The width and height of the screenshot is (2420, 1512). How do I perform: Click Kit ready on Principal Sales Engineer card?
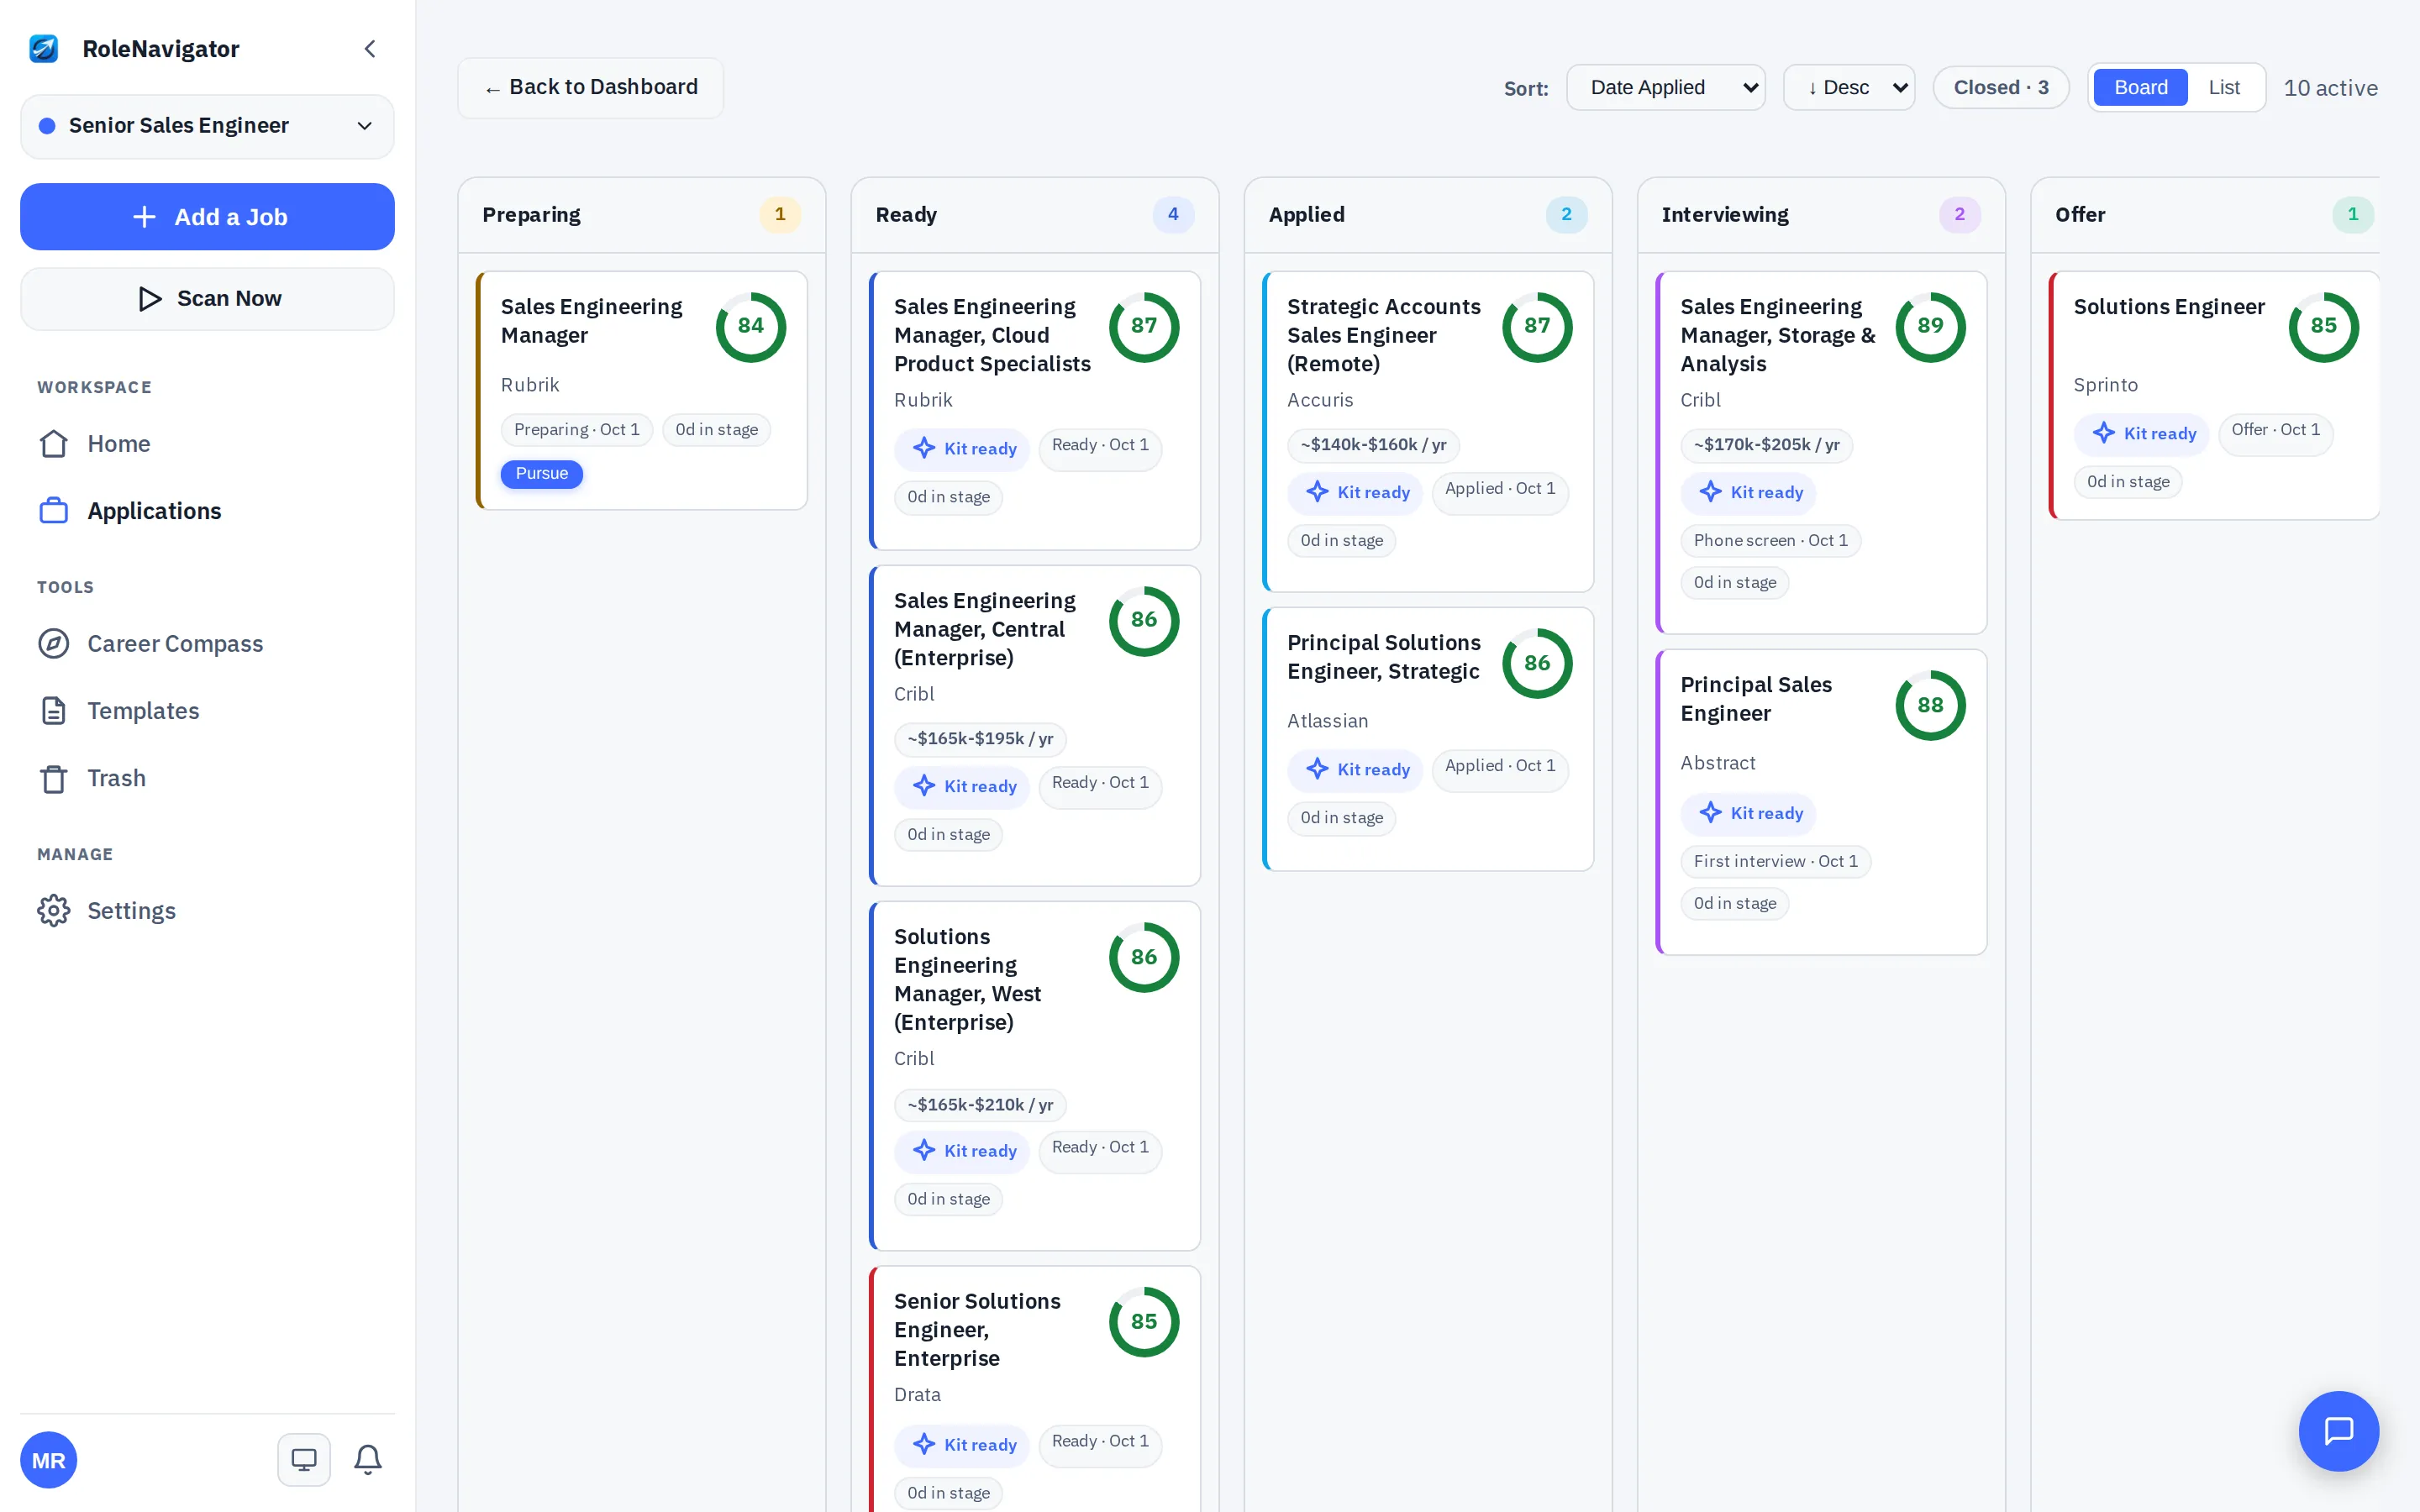[x=1748, y=814]
